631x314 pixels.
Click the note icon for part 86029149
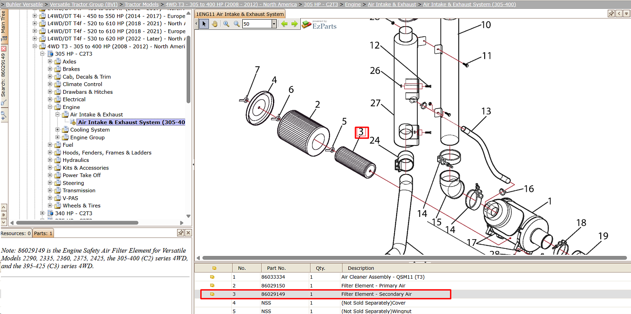(212, 294)
